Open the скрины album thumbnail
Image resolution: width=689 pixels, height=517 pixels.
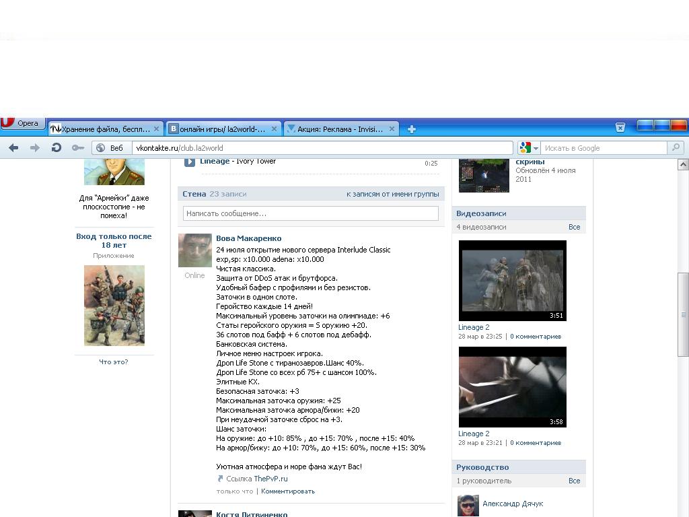pos(484,176)
